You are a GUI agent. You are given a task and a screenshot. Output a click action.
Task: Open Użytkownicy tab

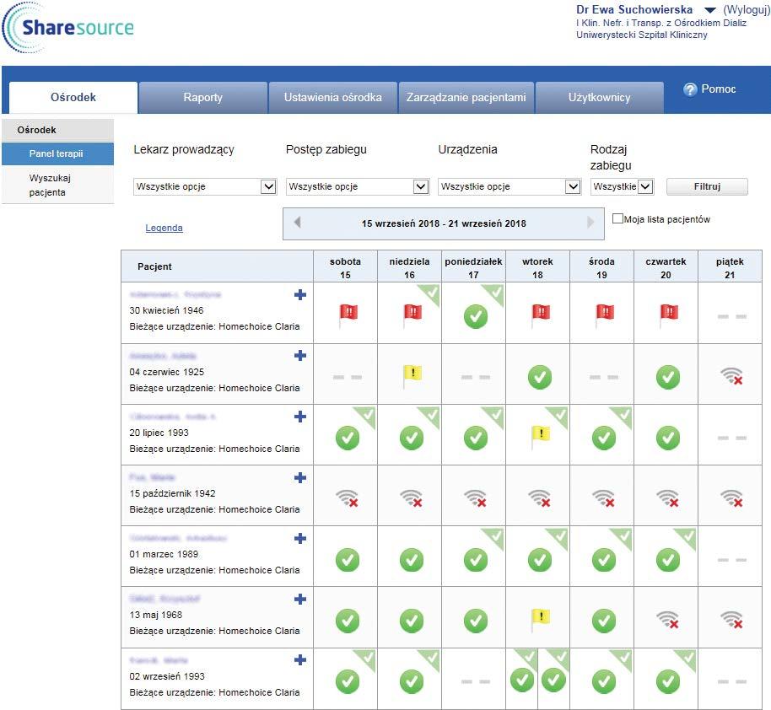coord(600,97)
